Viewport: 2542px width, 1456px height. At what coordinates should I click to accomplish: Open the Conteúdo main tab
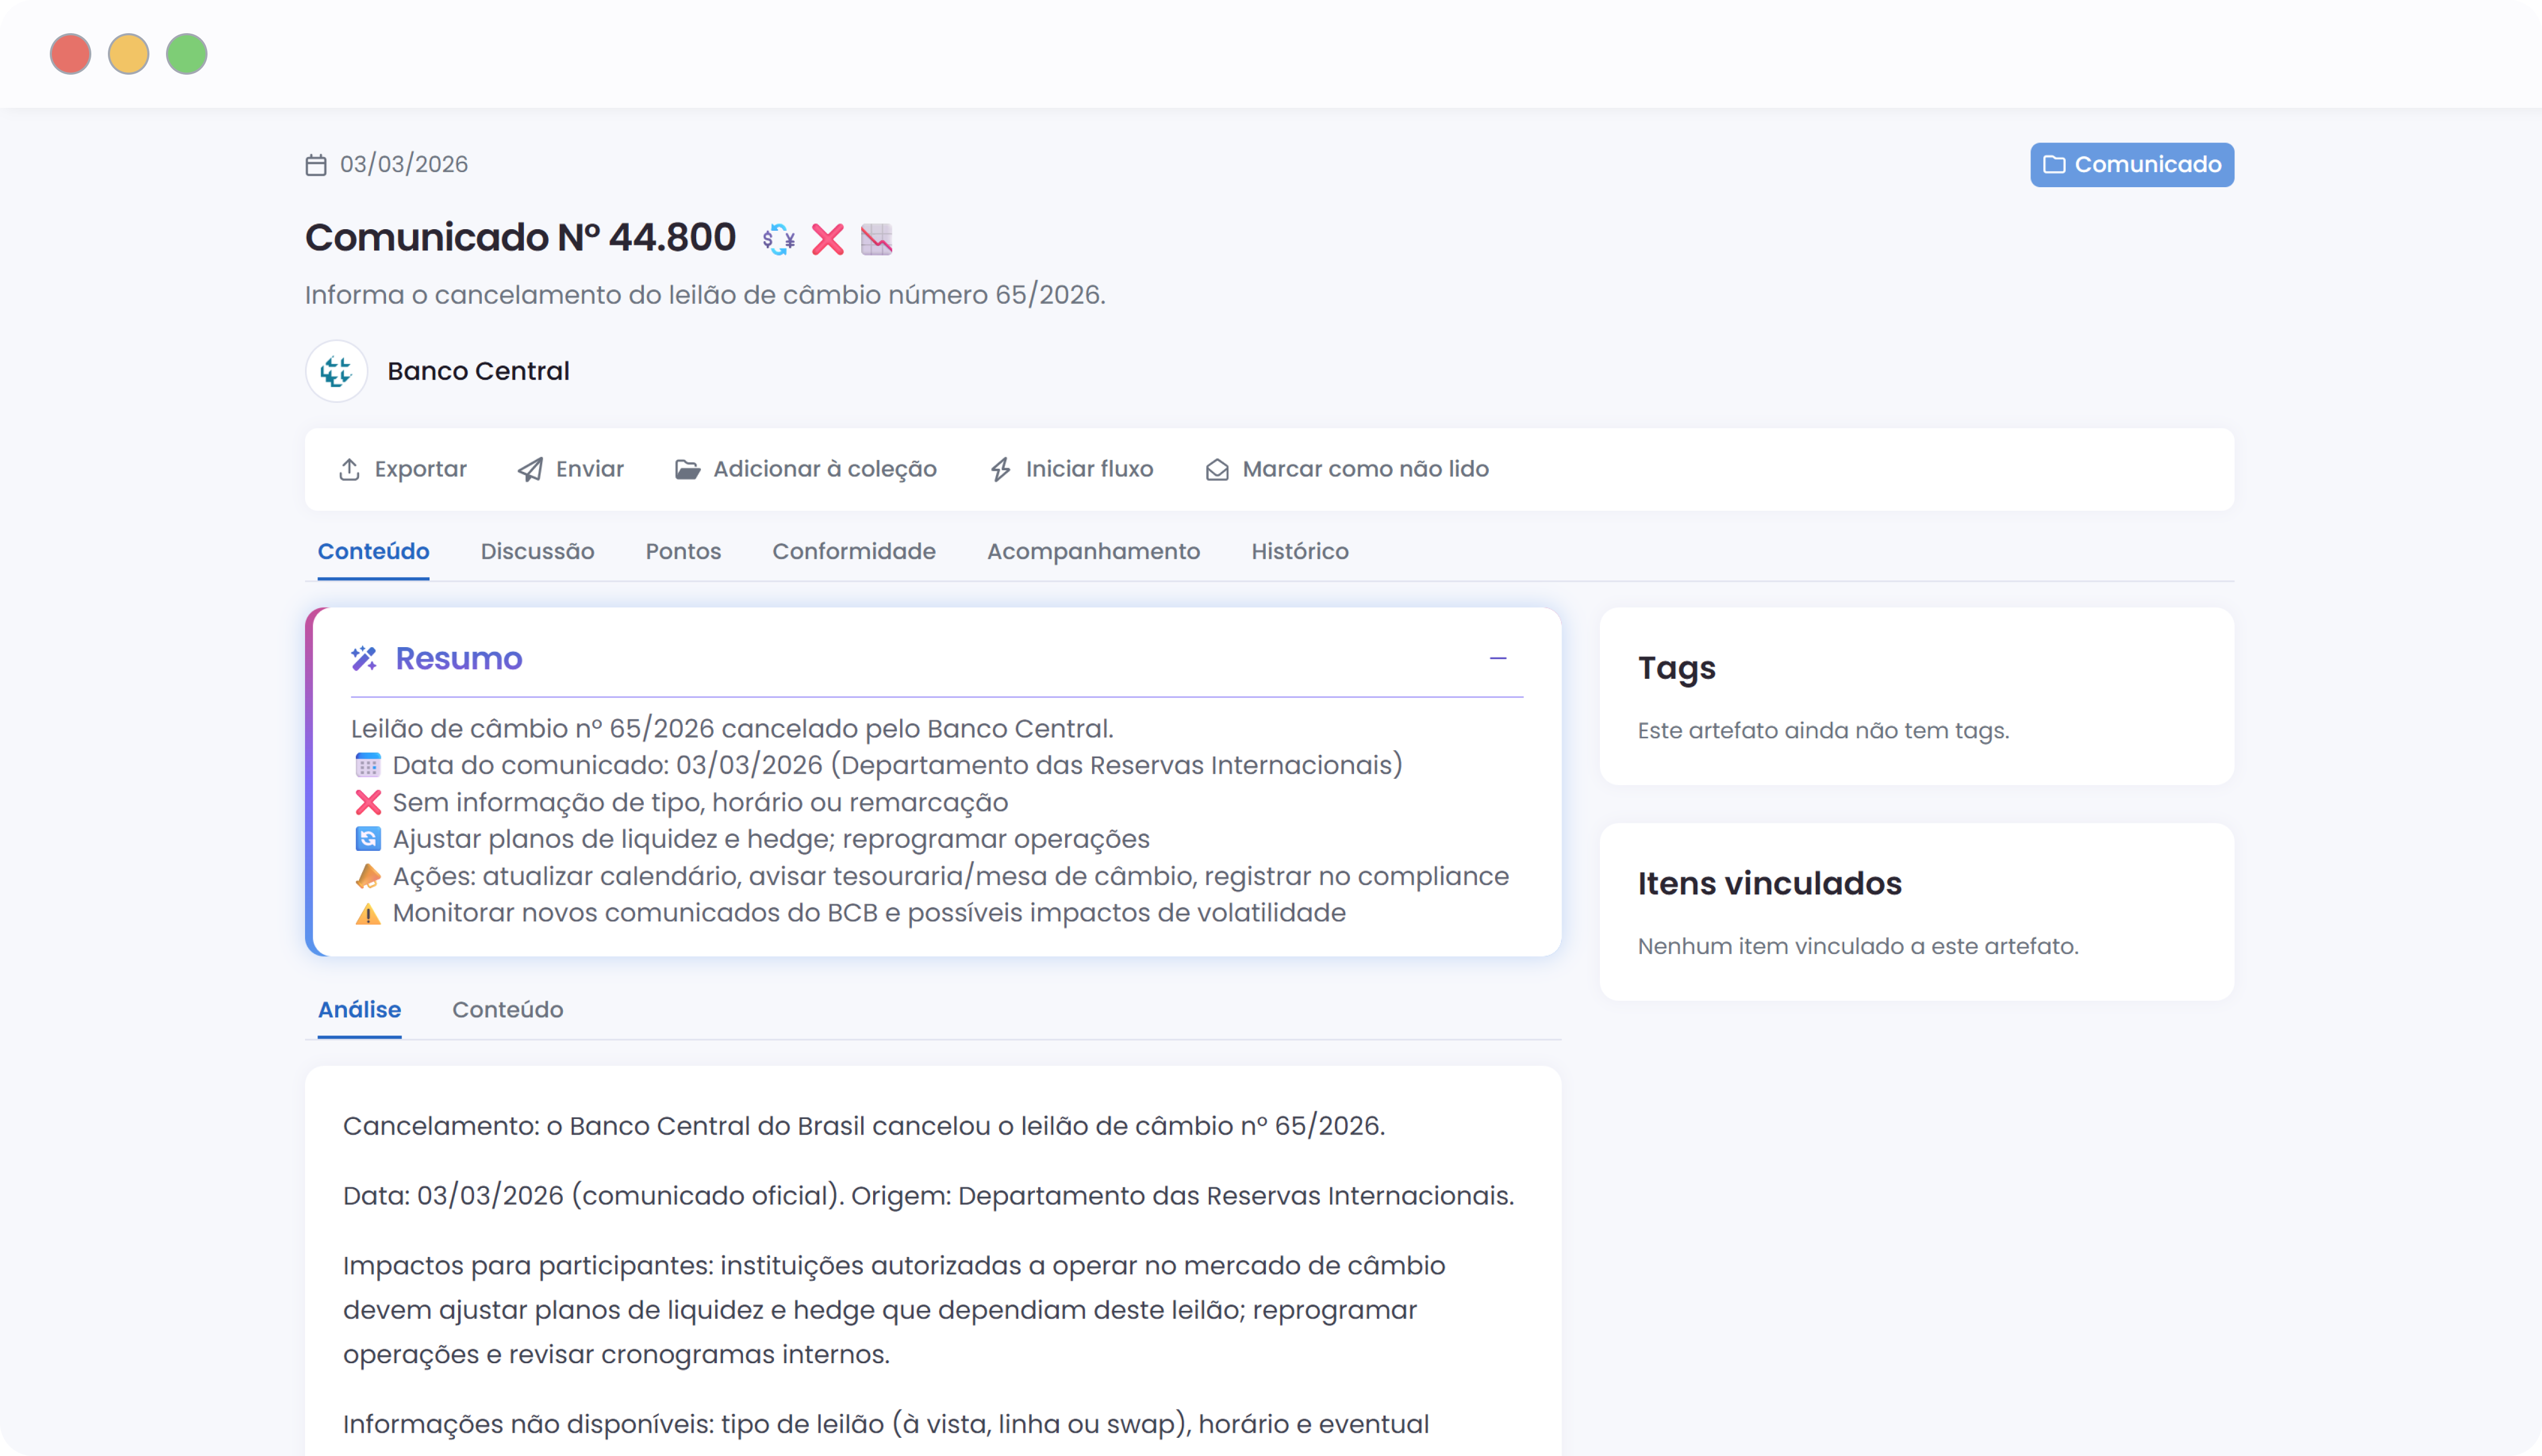(373, 552)
